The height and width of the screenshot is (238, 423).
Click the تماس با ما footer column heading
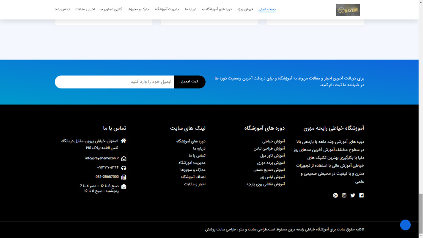114,128
